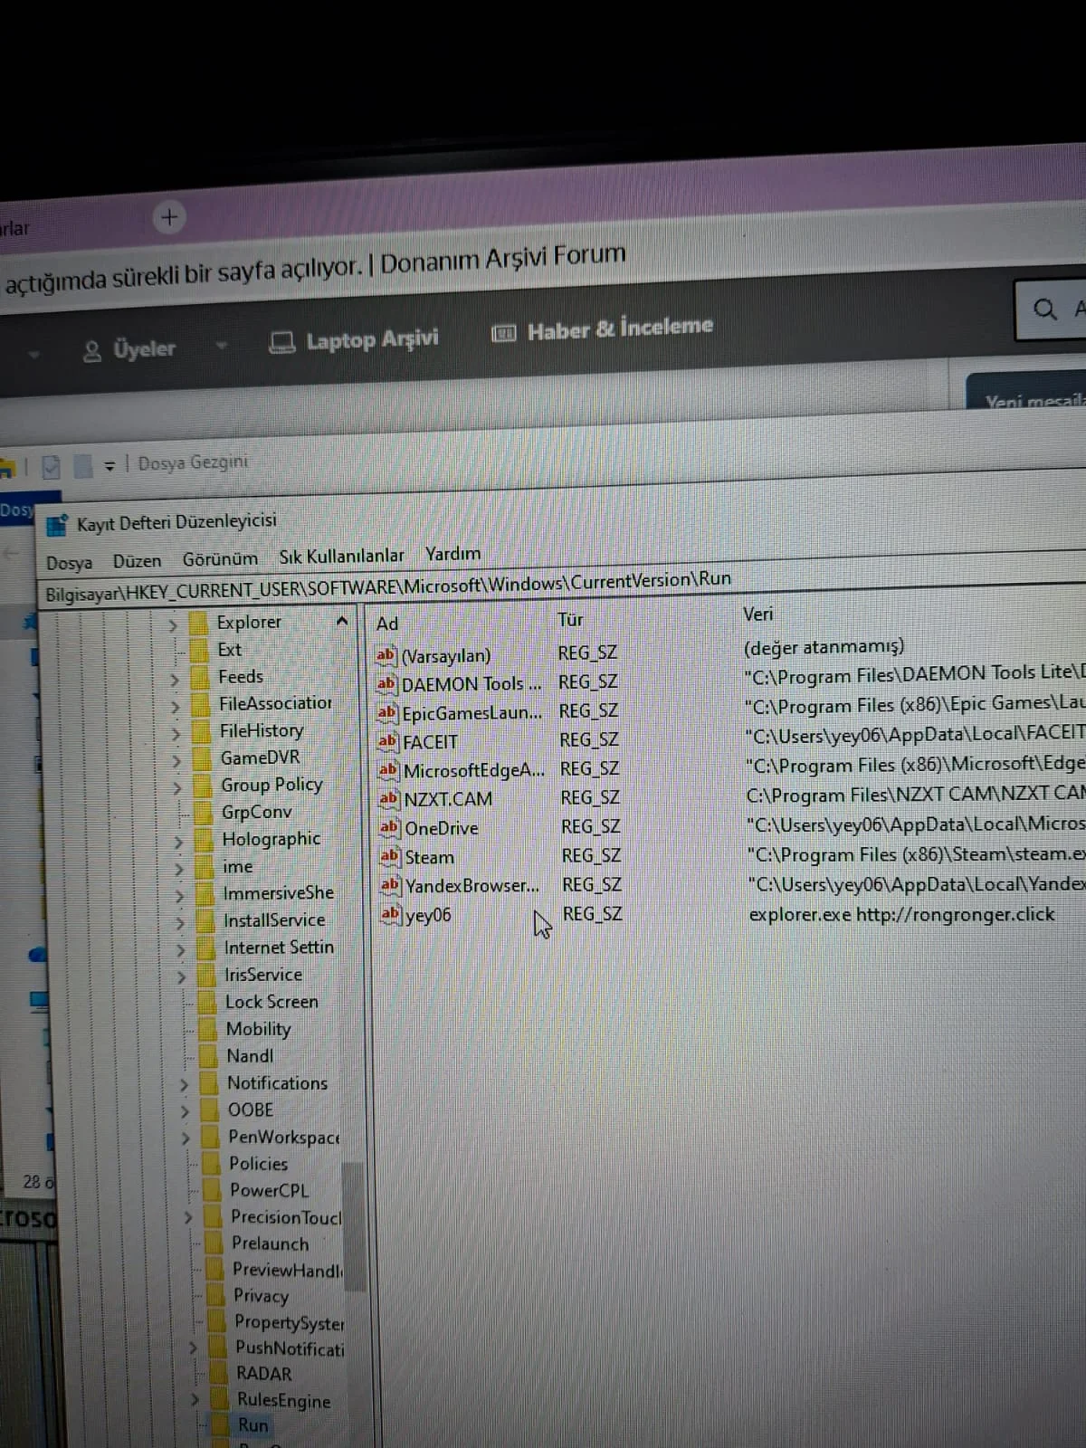Click the forum search magnifier icon

(x=1044, y=310)
